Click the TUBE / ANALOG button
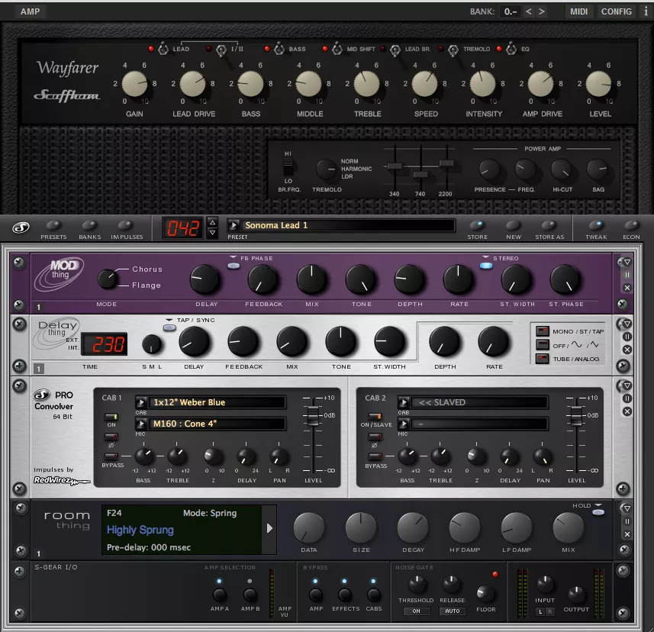The height and width of the screenshot is (632, 654). click(x=543, y=359)
